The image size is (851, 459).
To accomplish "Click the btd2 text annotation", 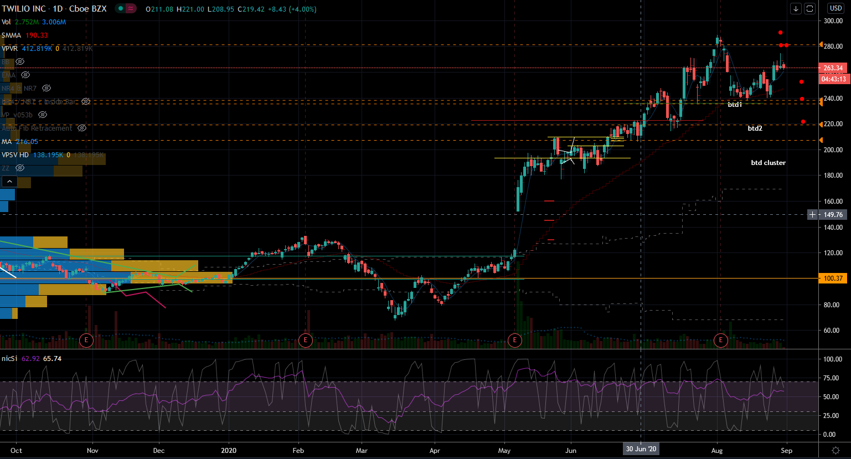I will 755,128.
